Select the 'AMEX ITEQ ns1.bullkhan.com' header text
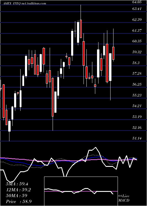The width and height of the screenshot is (147, 206). click(25, 4)
